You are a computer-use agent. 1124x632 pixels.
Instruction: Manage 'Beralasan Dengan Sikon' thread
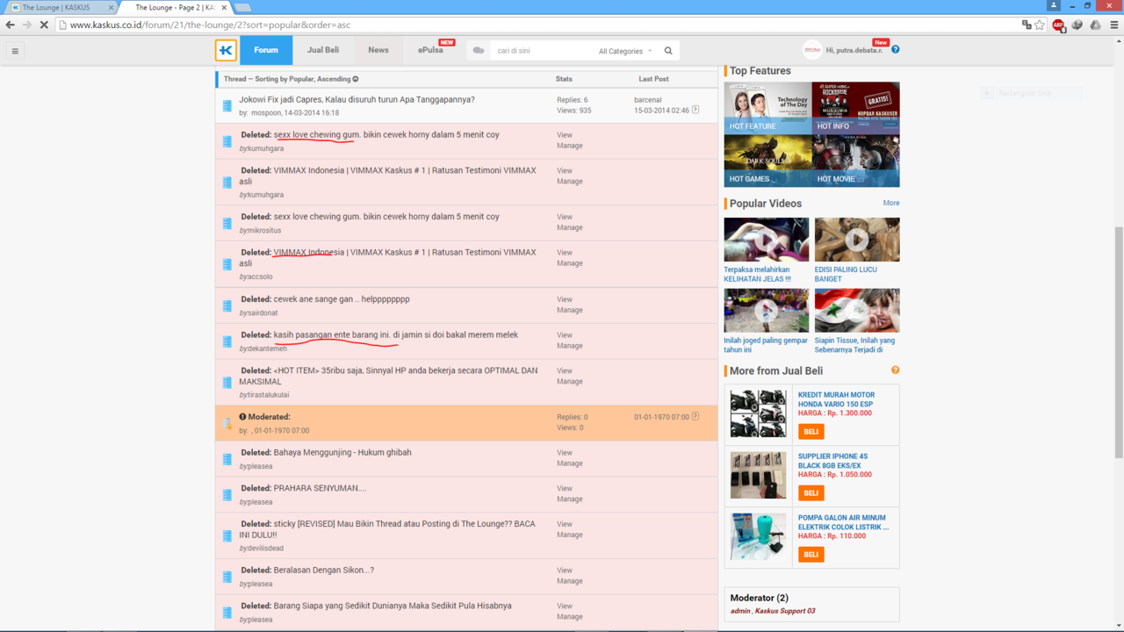click(x=569, y=580)
